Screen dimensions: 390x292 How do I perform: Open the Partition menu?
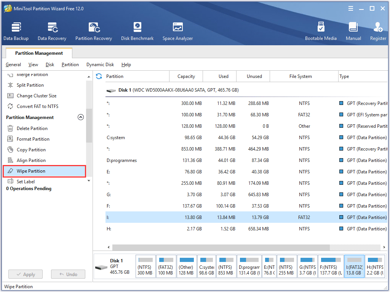(70, 65)
